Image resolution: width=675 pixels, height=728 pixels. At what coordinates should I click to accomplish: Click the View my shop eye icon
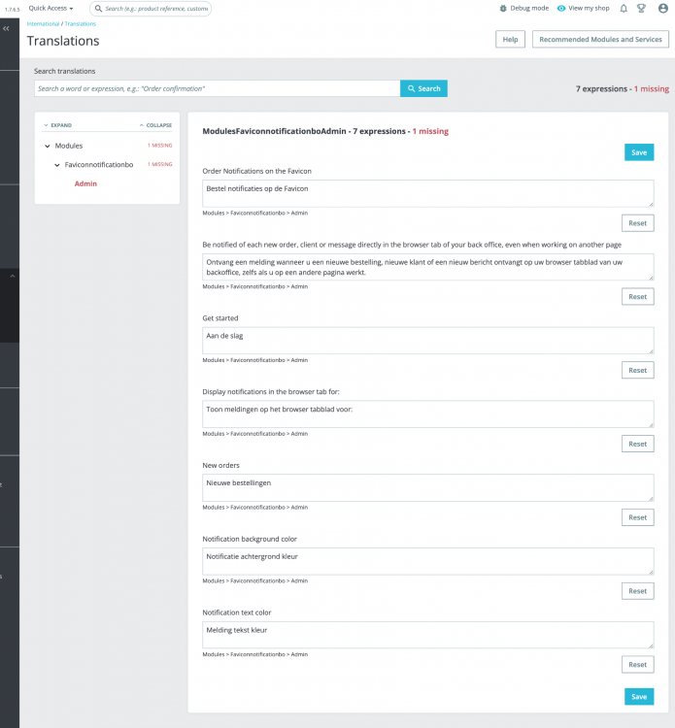561,9
